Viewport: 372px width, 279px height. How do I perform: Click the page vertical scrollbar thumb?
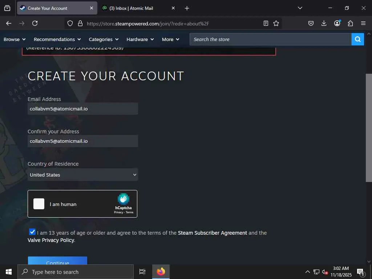coord(369,128)
